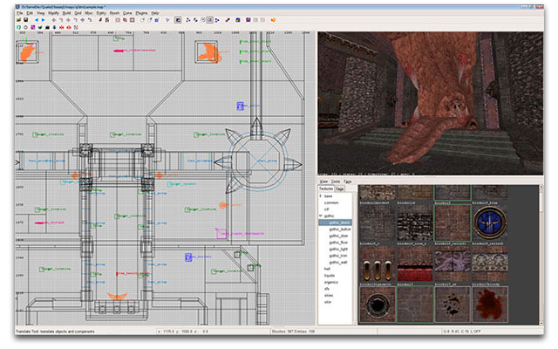
Task: Click the CSG Subtract toolbar icon
Action: click(x=118, y=20)
